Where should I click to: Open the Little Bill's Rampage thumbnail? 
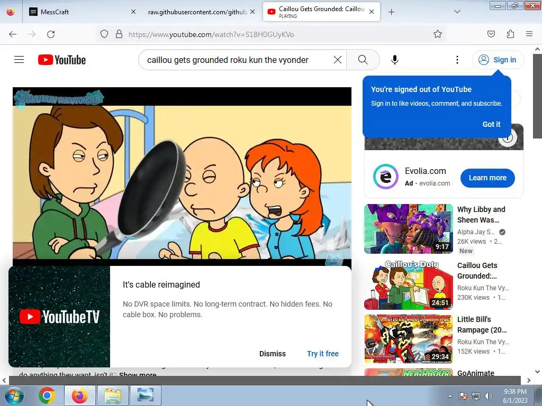pos(408,339)
